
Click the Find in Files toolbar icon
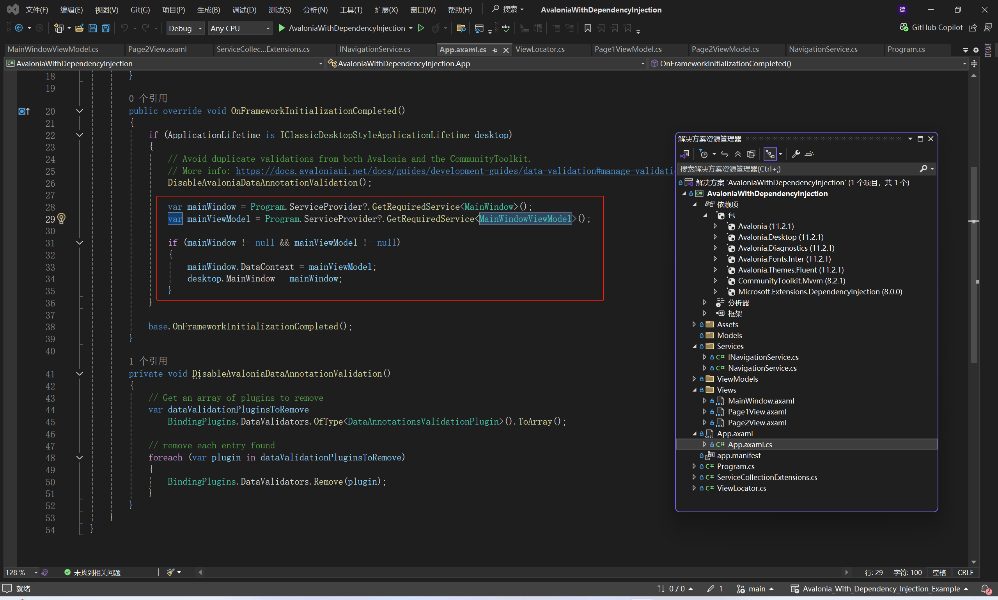coord(461,28)
